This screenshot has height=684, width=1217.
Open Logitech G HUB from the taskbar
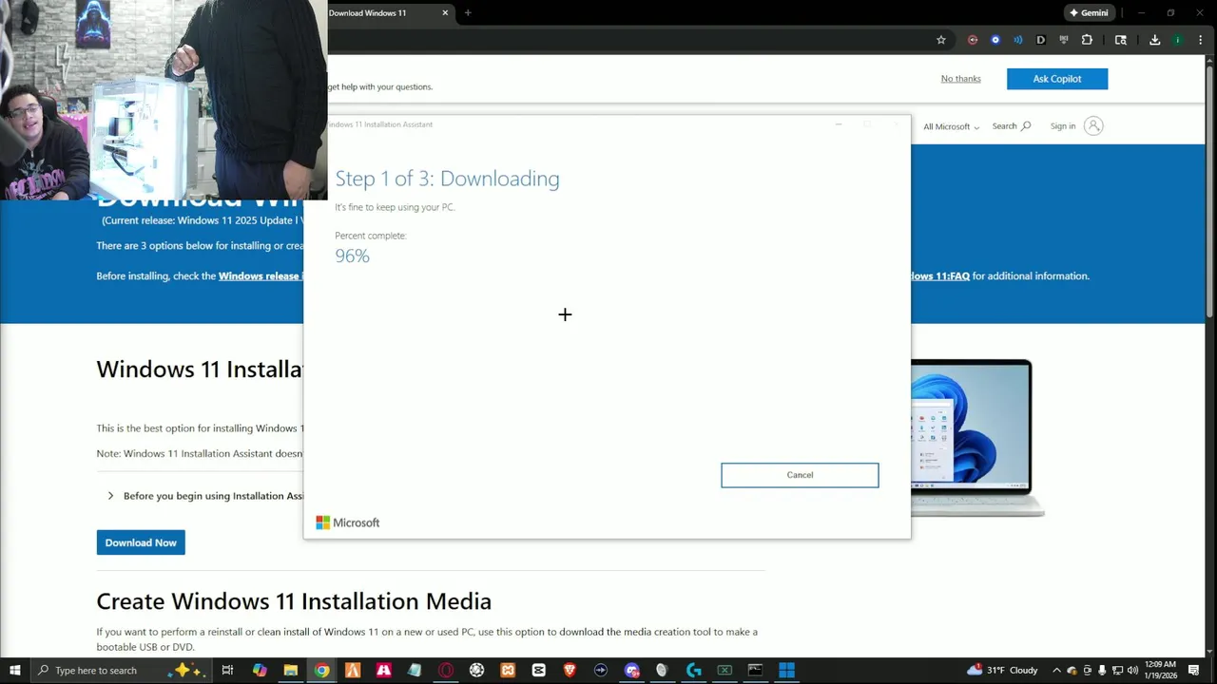pyautogui.click(x=693, y=670)
